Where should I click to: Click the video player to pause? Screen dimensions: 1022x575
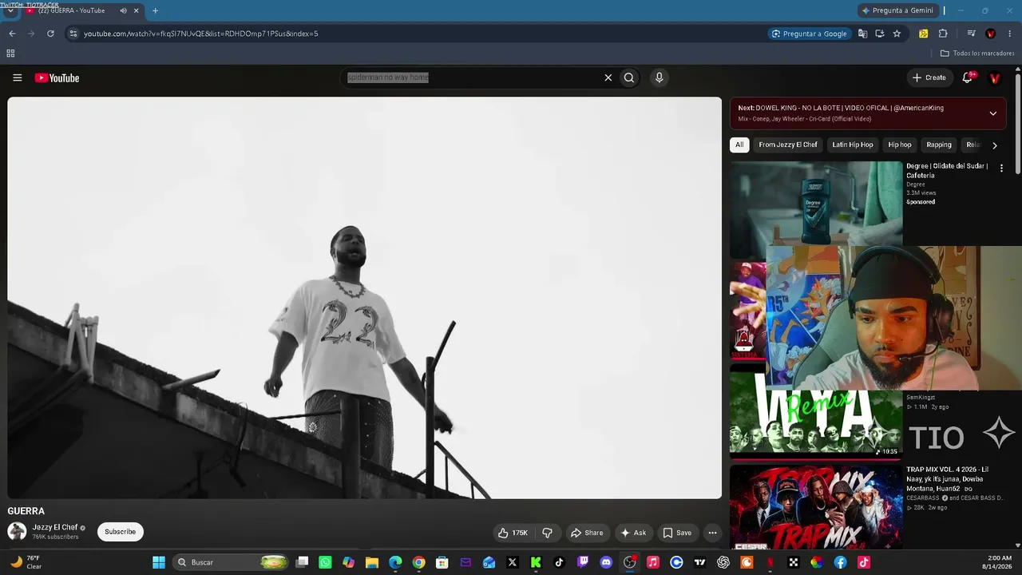click(x=364, y=298)
